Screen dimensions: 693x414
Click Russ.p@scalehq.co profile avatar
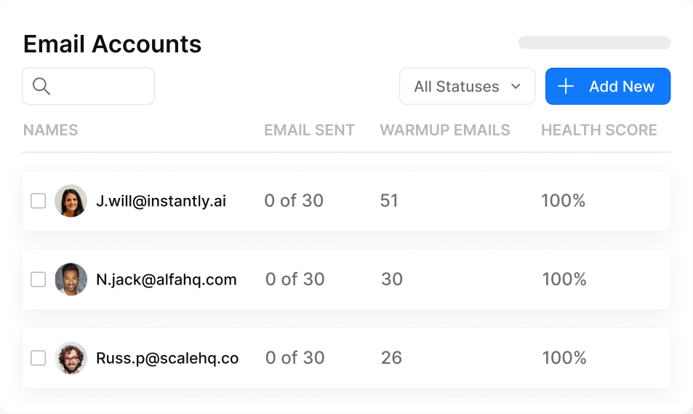[71, 358]
